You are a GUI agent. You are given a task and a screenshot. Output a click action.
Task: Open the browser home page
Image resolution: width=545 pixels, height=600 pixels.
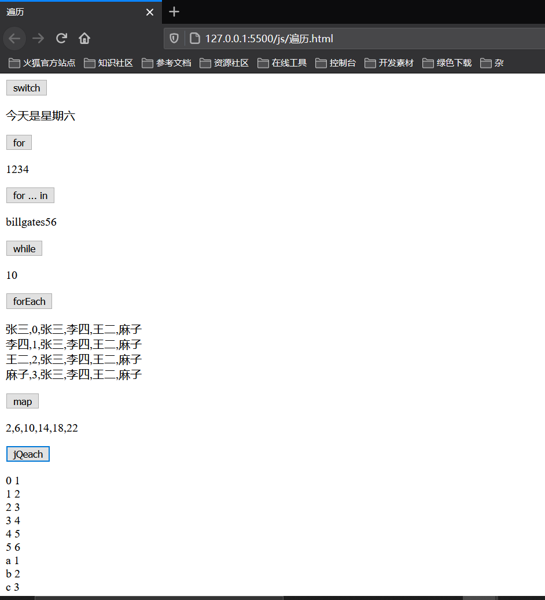coord(84,38)
